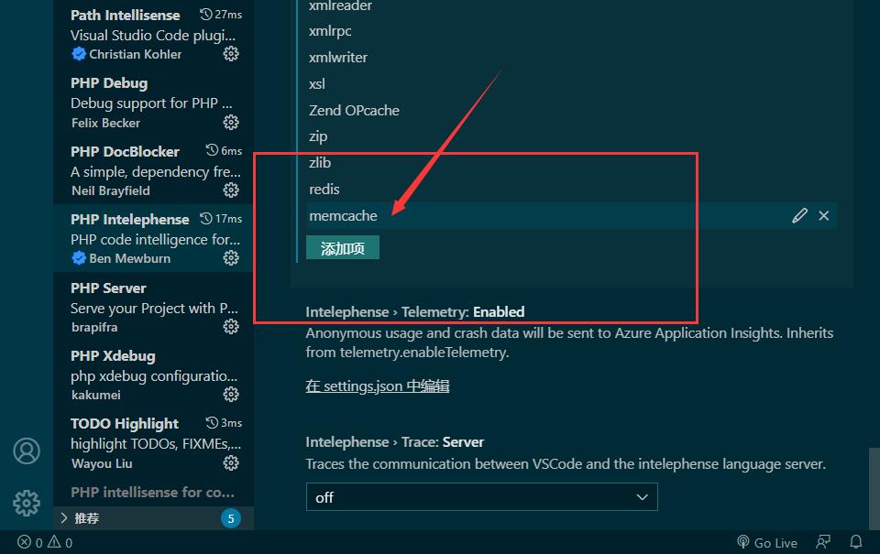The height and width of the screenshot is (554, 880).
Task: Click the recommended count badge 5
Action: 231,518
